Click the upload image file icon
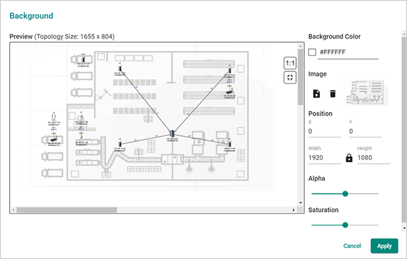Image resolution: width=407 pixels, height=259 pixels. click(317, 94)
